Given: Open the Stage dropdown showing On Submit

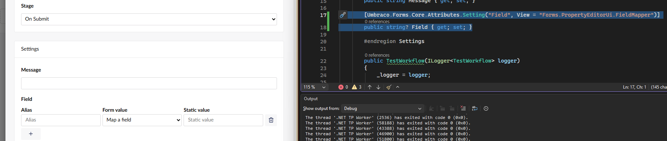Looking at the screenshot, I should (x=149, y=19).
